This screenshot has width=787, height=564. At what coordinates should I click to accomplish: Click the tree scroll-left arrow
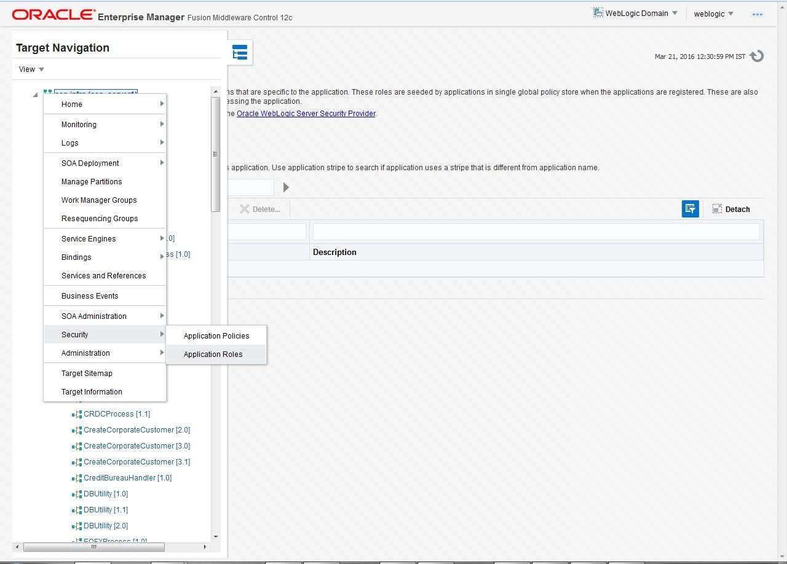click(17, 547)
